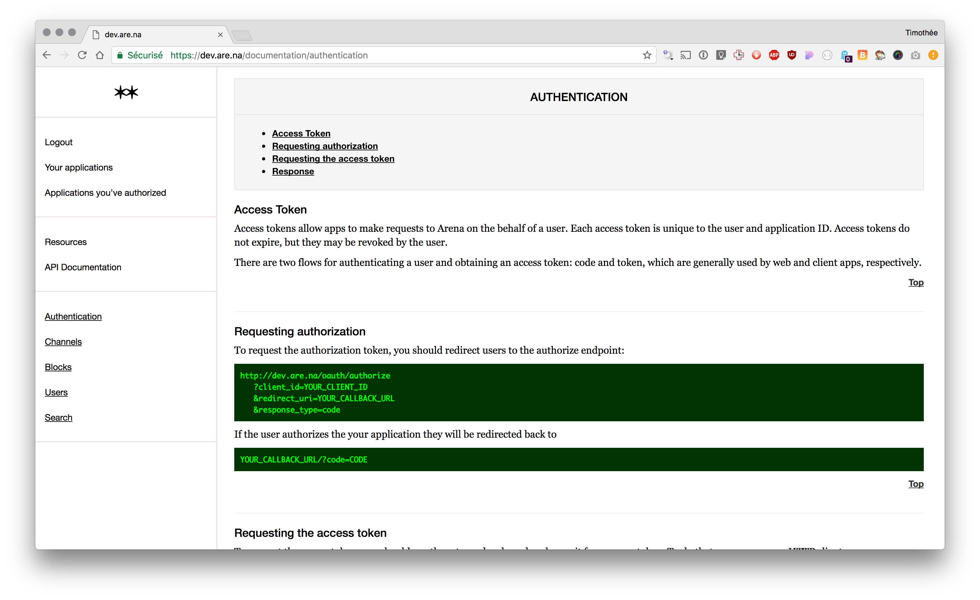Jump to Requesting authorization contents link
This screenshot has width=980, height=600.
coord(325,146)
